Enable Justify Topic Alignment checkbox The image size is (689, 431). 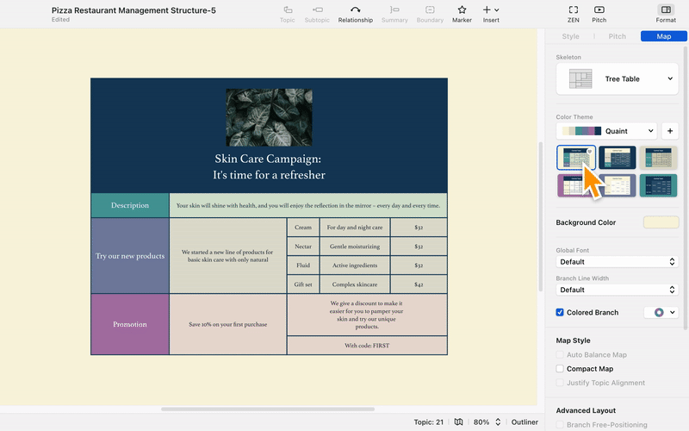point(560,383)
